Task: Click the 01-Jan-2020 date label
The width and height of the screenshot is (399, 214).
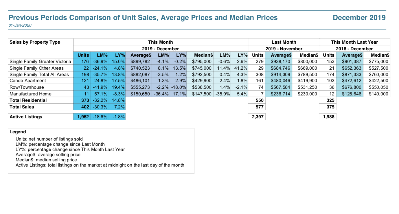Action: (20, 25)
